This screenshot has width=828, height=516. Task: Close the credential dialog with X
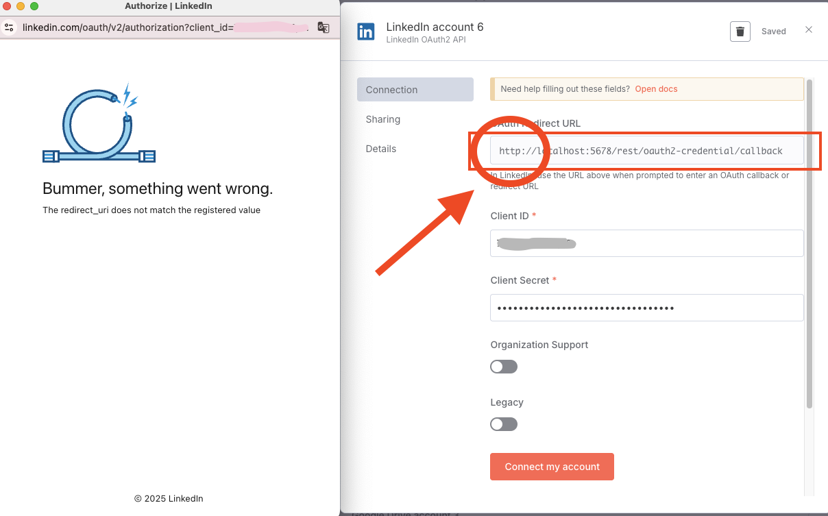809,30
